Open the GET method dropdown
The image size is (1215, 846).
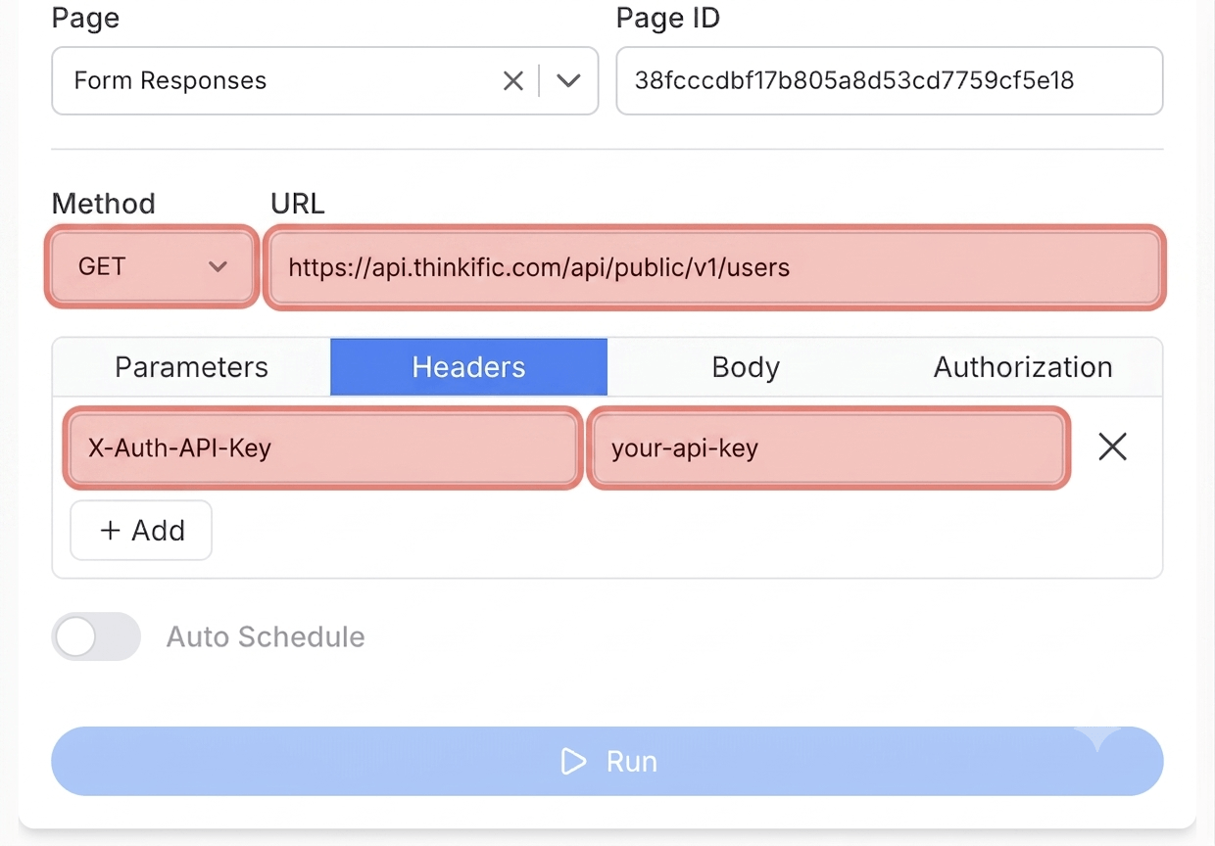click(x=152, y=266)
